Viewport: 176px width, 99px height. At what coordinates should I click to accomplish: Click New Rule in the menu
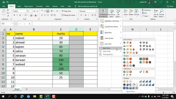pyautogui.click(x=111, y=48)
